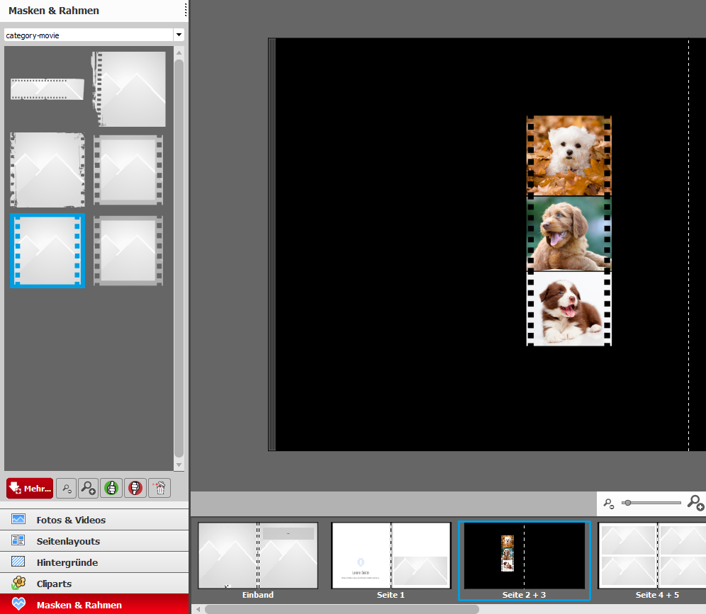
Task: Click the golden puppy photo on canvas
Action: 569,234
